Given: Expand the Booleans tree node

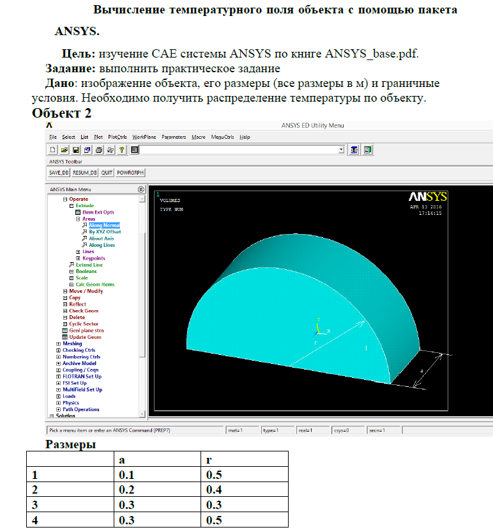Looking at the screenshot, I should pyautogui.click(x=72, y=271).
